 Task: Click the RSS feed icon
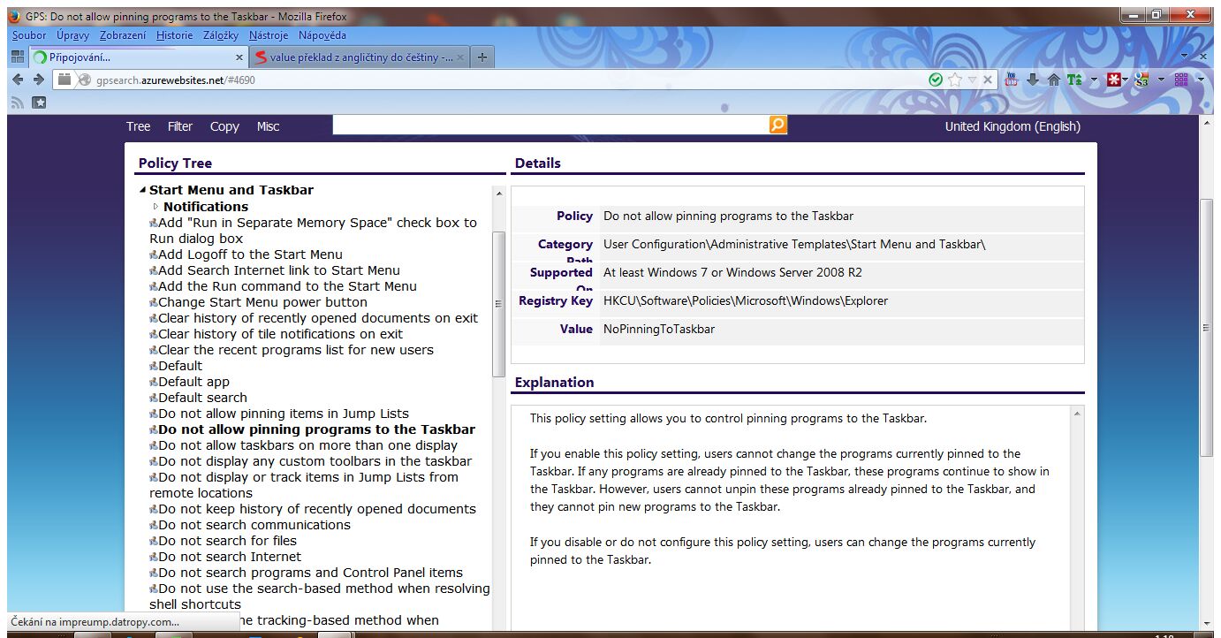(x=18, y=103)
